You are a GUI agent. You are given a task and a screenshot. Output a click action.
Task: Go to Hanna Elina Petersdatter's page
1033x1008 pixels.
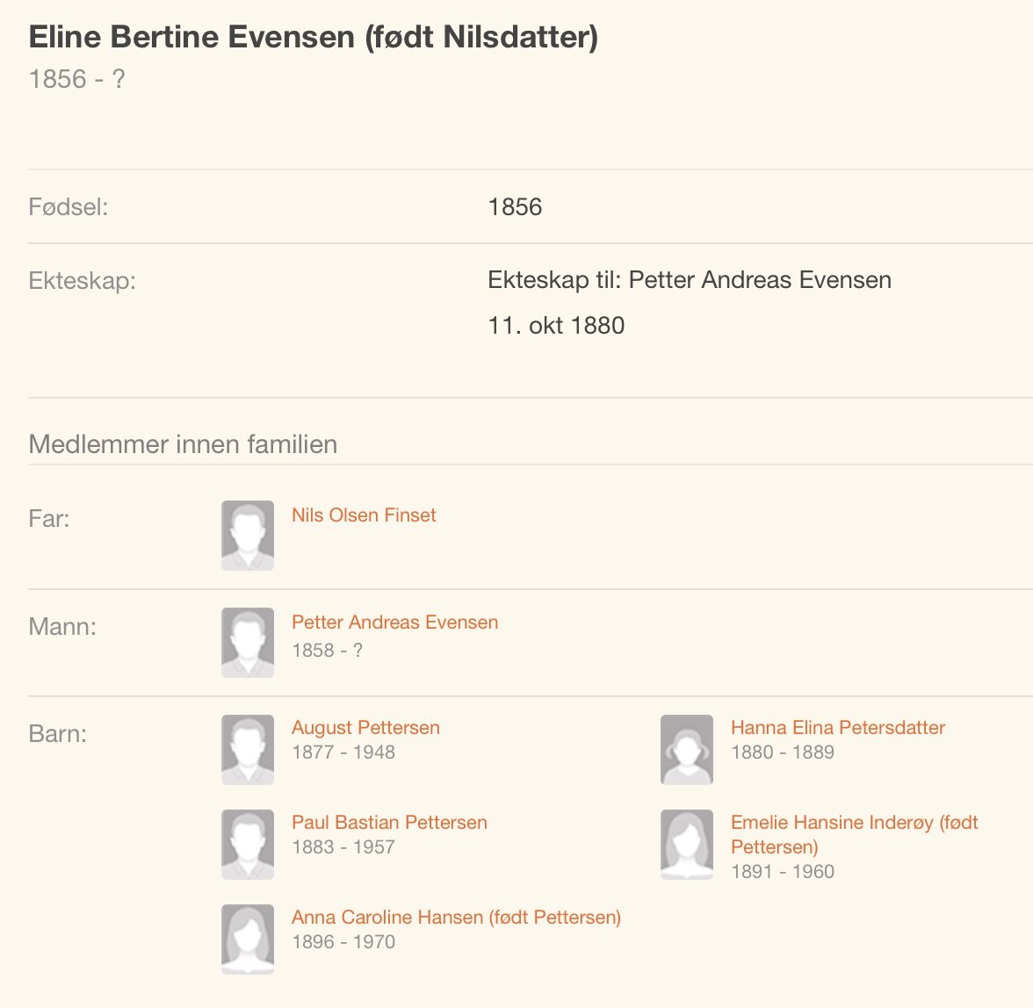tap(837, 728)
